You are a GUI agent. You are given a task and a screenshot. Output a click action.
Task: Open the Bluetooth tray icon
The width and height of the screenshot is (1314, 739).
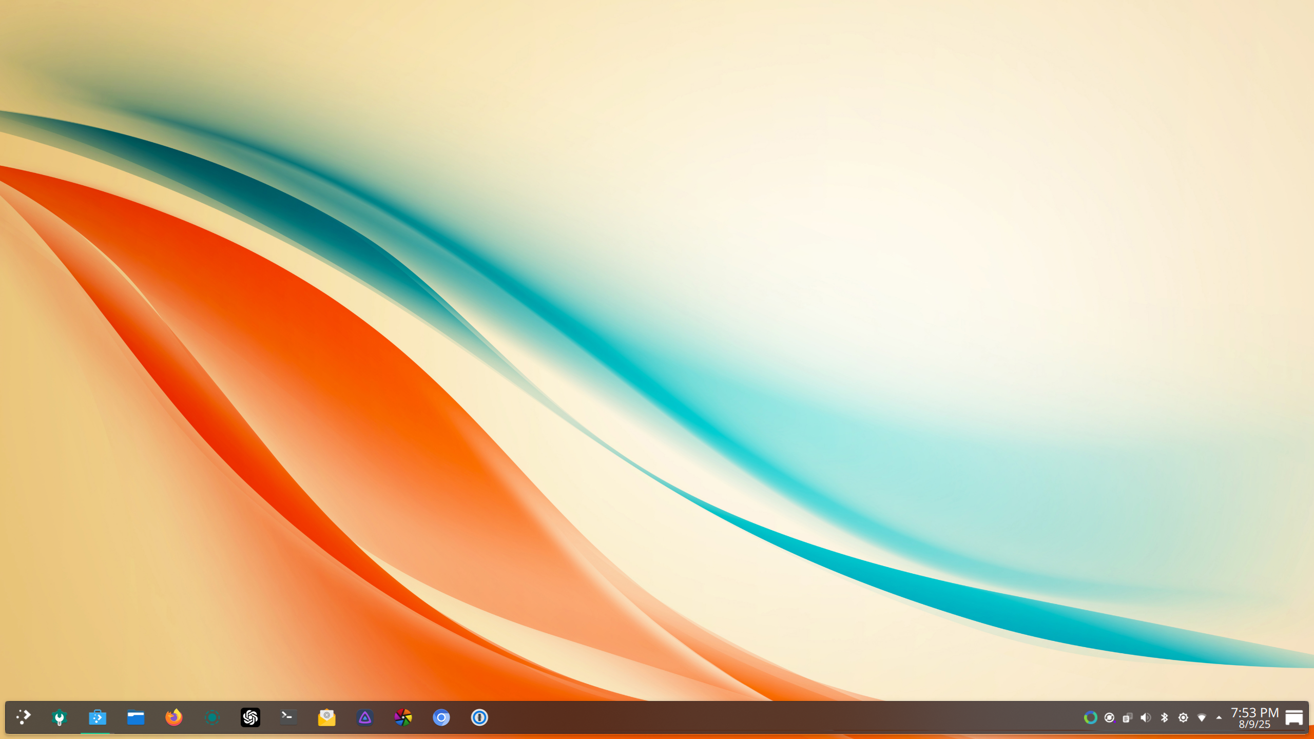[1164, 717]
